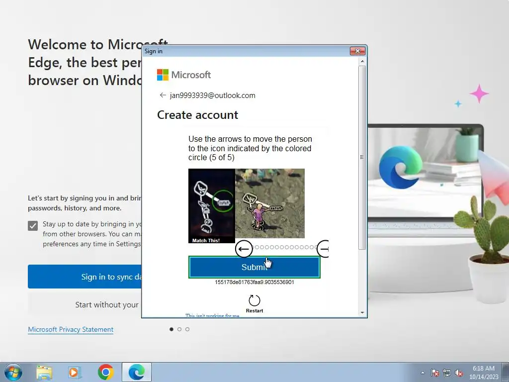509x382 pixels.
Task: Open File Explorer from the taskbar
Action: [44, 373]
